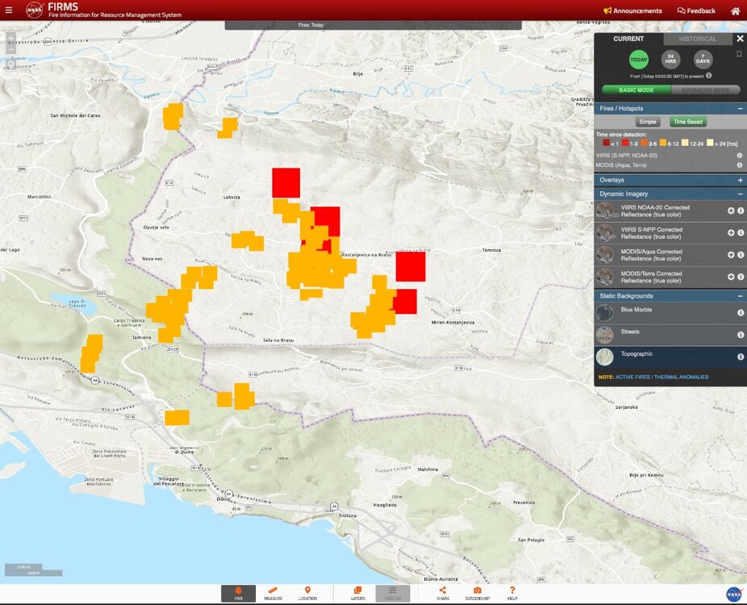The width and height of the screenshot is (747, 605).
Task: Go to home via house icon
Action: [735, 11]
